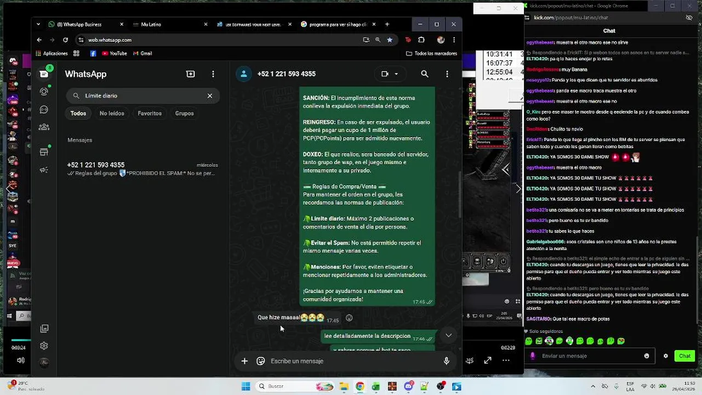The height and width of the screenshot is (395, 702).
Task: Open the Gmail bookmark
Action: [142, 53]
